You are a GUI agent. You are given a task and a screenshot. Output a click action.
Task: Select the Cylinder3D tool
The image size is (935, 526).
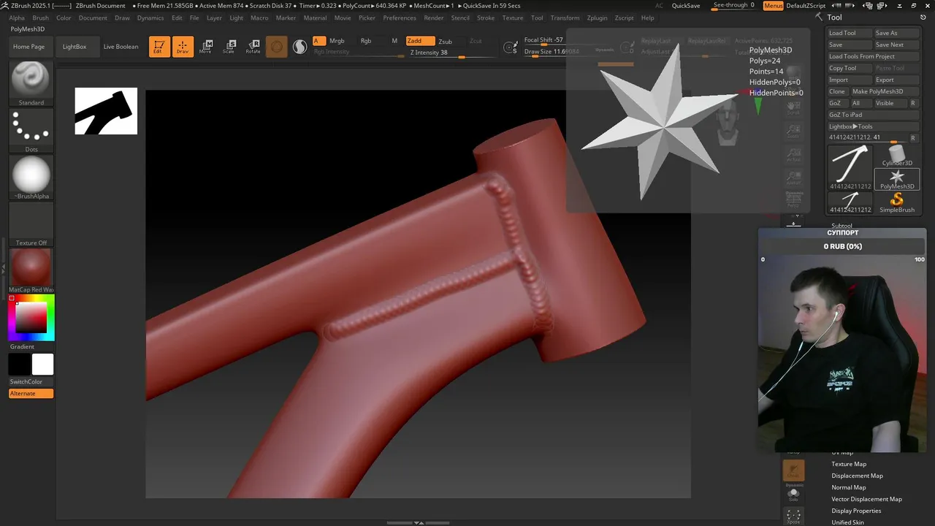coord(897,156)
